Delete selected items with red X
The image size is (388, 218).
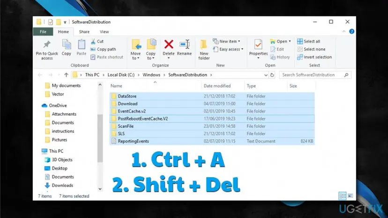pyautogui.click(x=169, y=44)
